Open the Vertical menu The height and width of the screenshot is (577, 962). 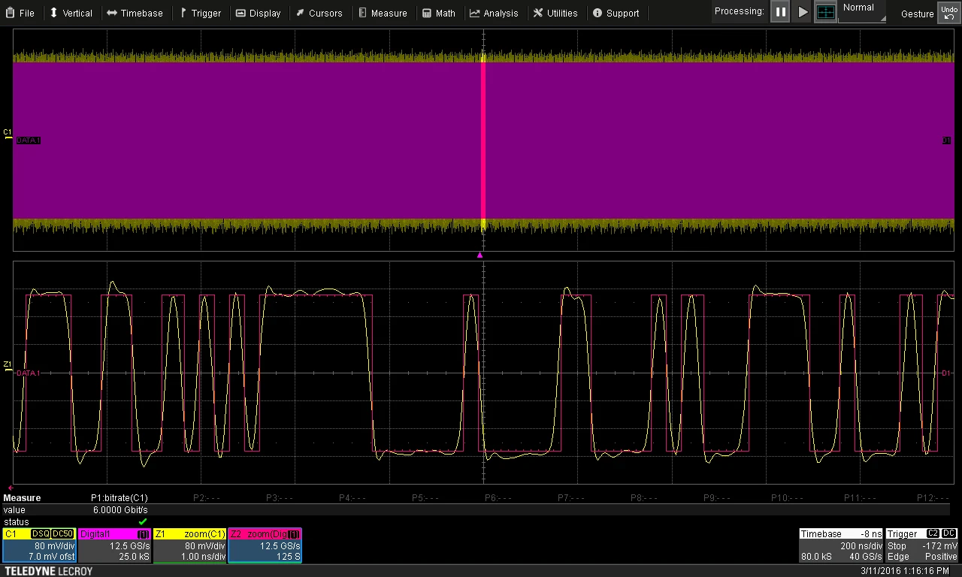coord(71,13)
